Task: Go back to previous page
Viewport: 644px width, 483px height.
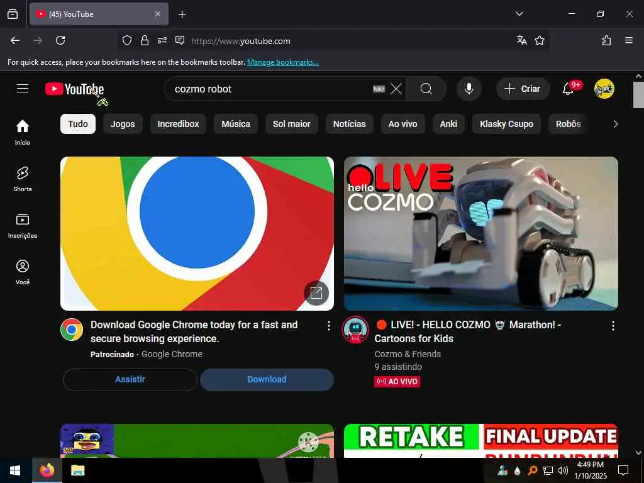Action: click(15, 40)
